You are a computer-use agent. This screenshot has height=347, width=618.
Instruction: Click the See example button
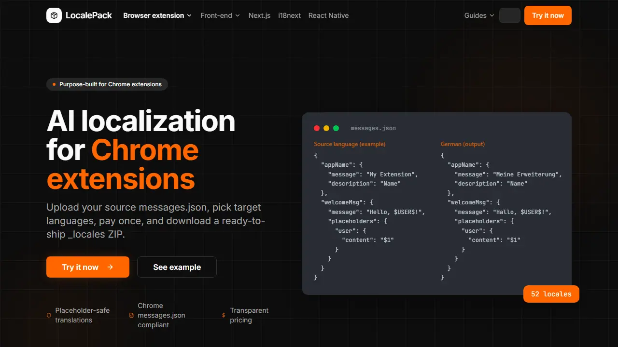pyautogui.click(x=177, y=267)
